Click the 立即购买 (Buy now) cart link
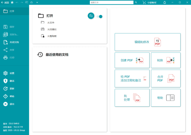 point(150,2)
